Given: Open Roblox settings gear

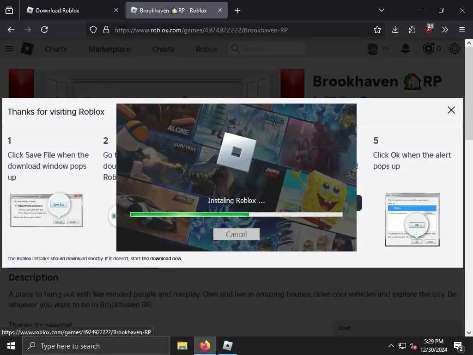Looking at the screenshot, I should click(x=455, y=48).
